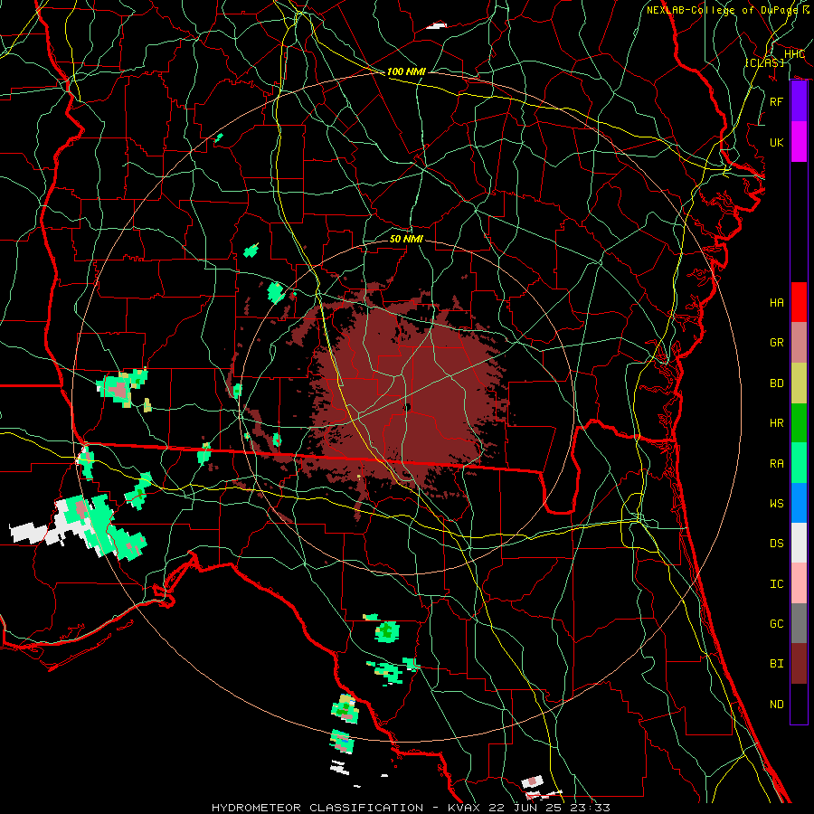Click the '100 NMI' range ring label
The image size is (814, 814).
[x=406, y=71]
